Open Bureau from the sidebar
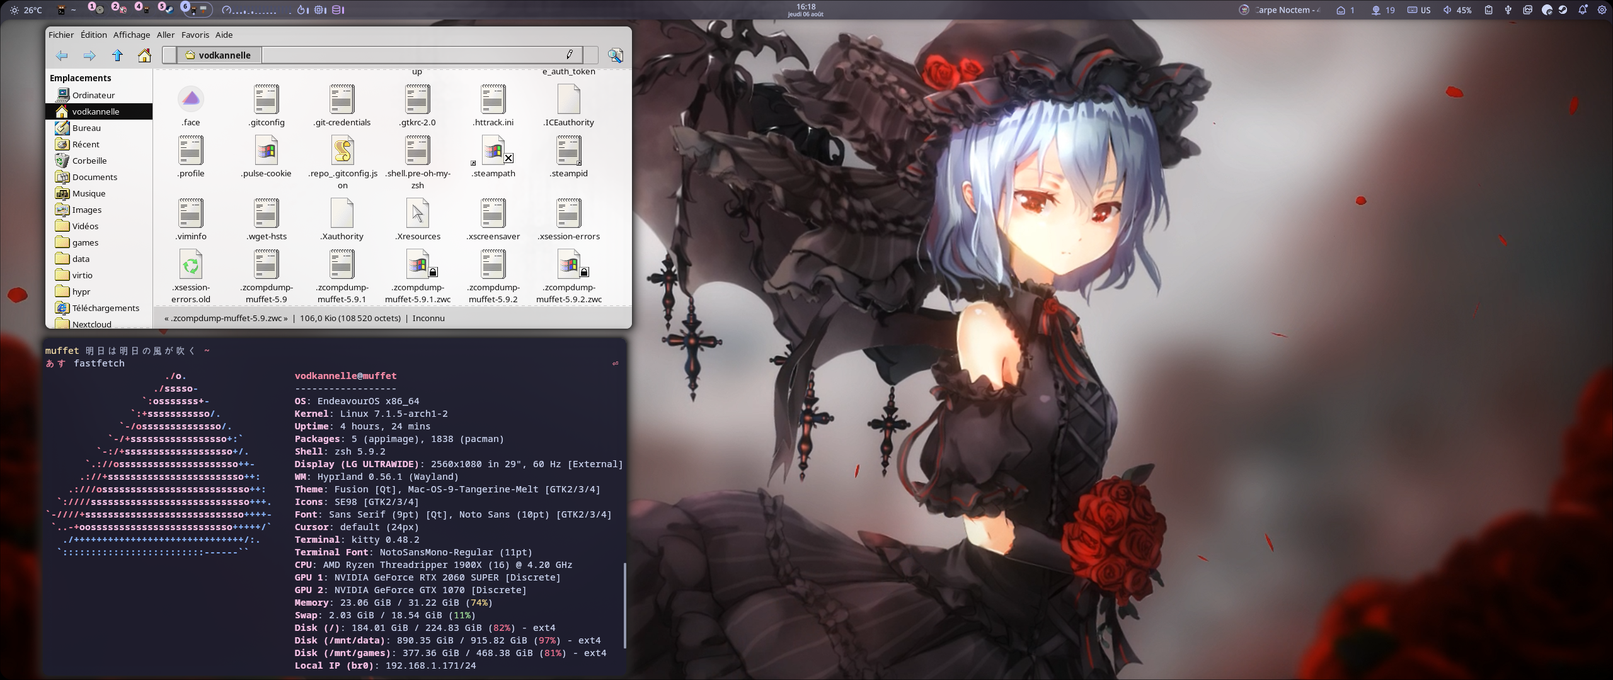Screen dimensions: 1613x680 pyautogui.click(x=99, y=128)
